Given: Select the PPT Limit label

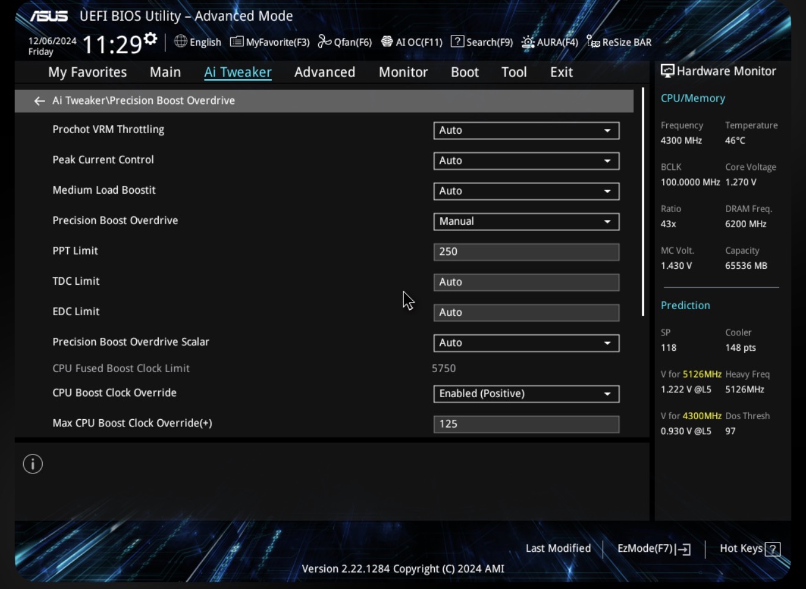Looking at the screenshot, I should tap(75, 251).
